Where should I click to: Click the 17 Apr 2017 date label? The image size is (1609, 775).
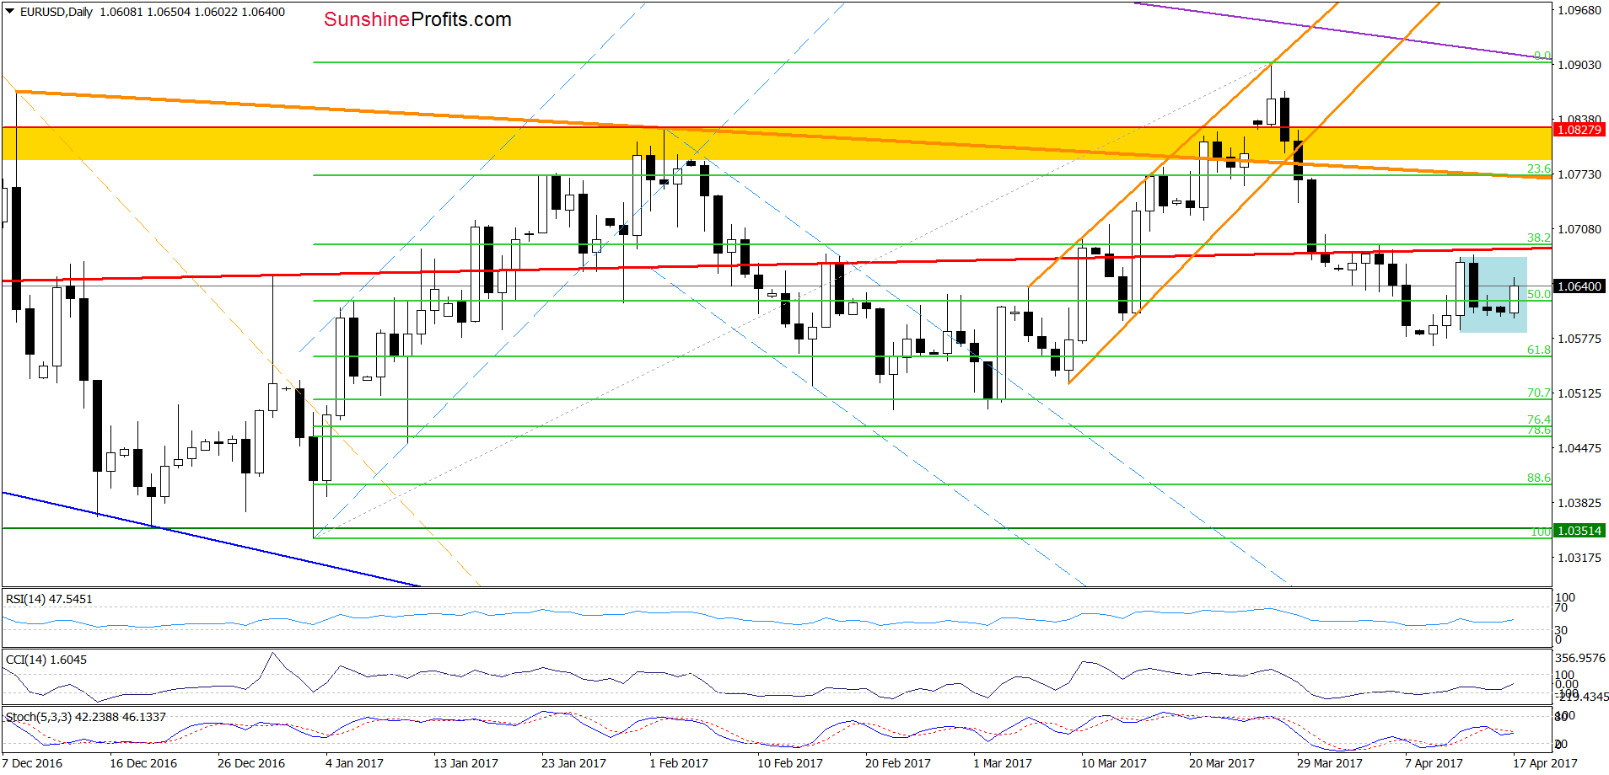pos(1545,763)
